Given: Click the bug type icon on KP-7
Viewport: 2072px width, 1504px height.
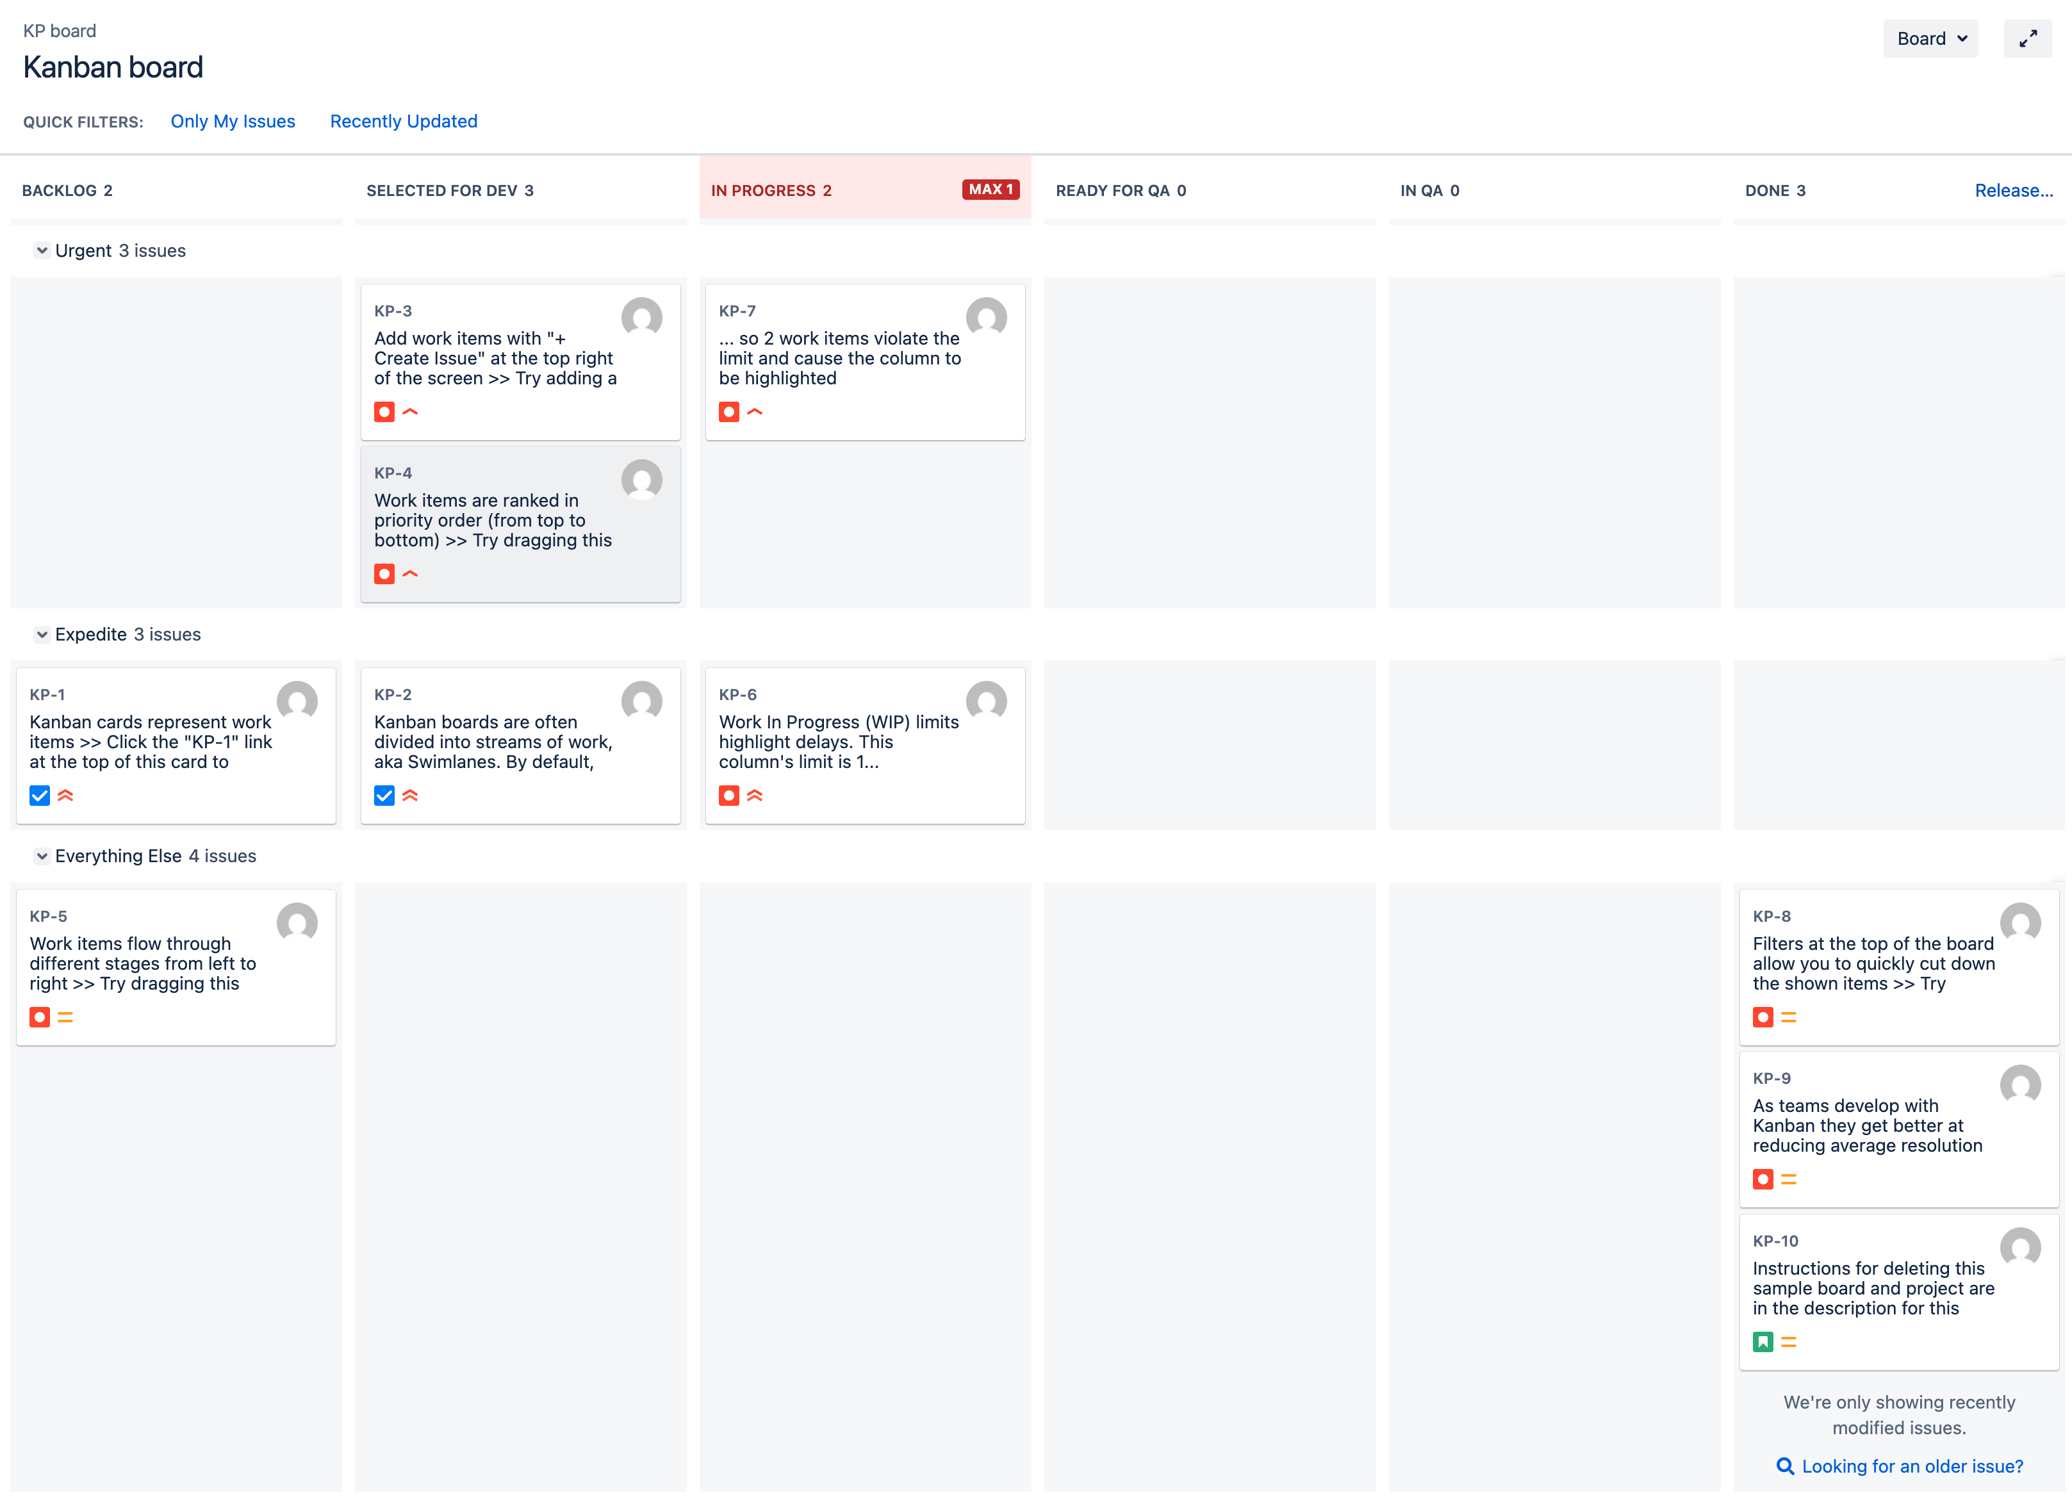Looking at the screenshot, I should [x=728, y=412].
